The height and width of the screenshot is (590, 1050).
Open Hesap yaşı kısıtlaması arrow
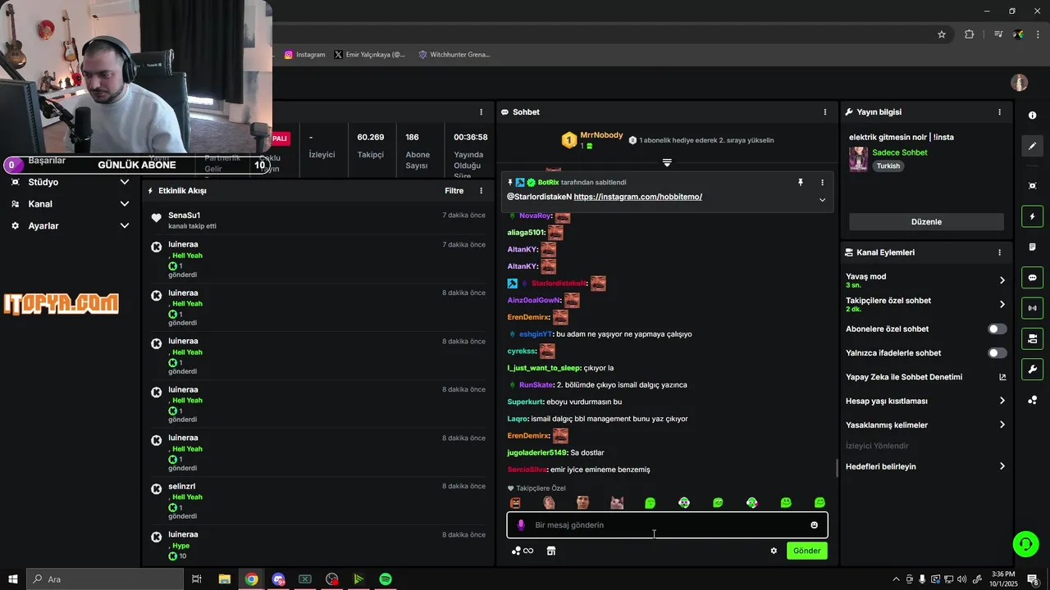[1002, 401]
